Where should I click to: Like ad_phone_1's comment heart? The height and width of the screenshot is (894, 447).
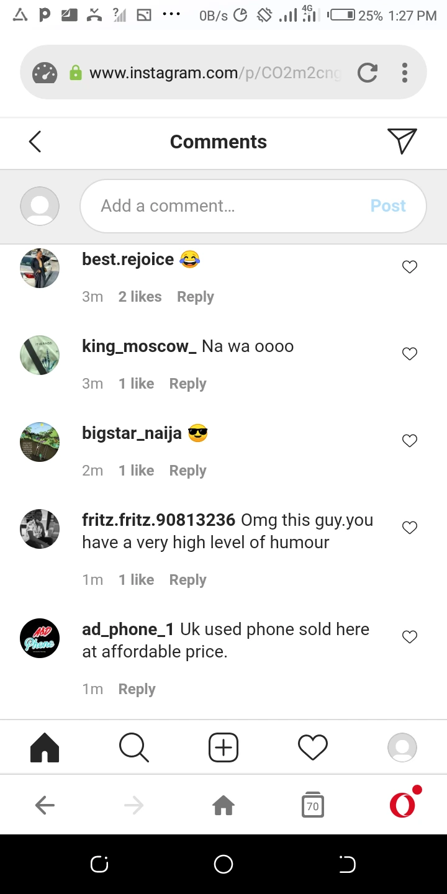[x=410, y=637]
